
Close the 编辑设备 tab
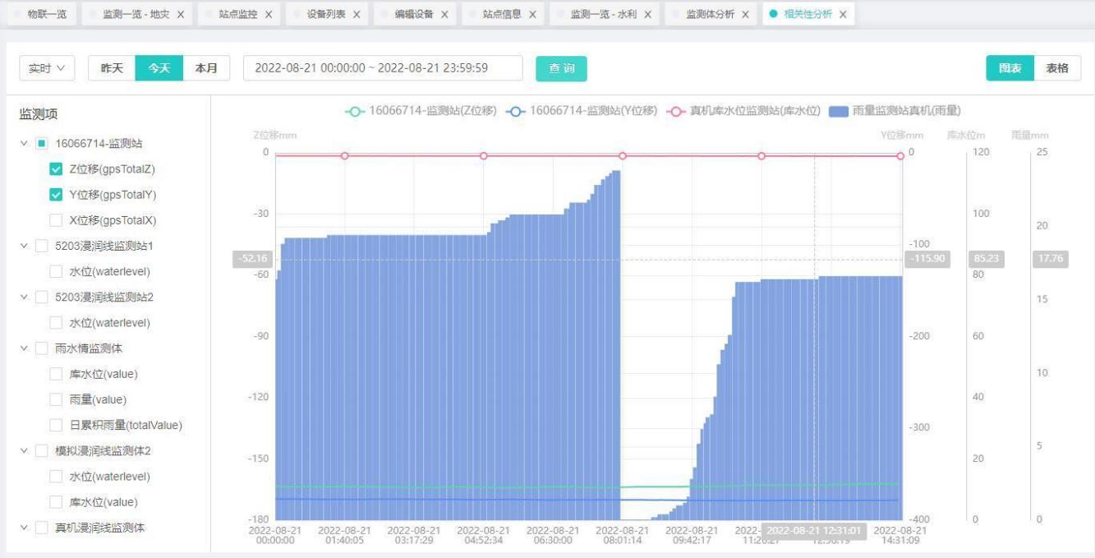[x=444, y=15]
